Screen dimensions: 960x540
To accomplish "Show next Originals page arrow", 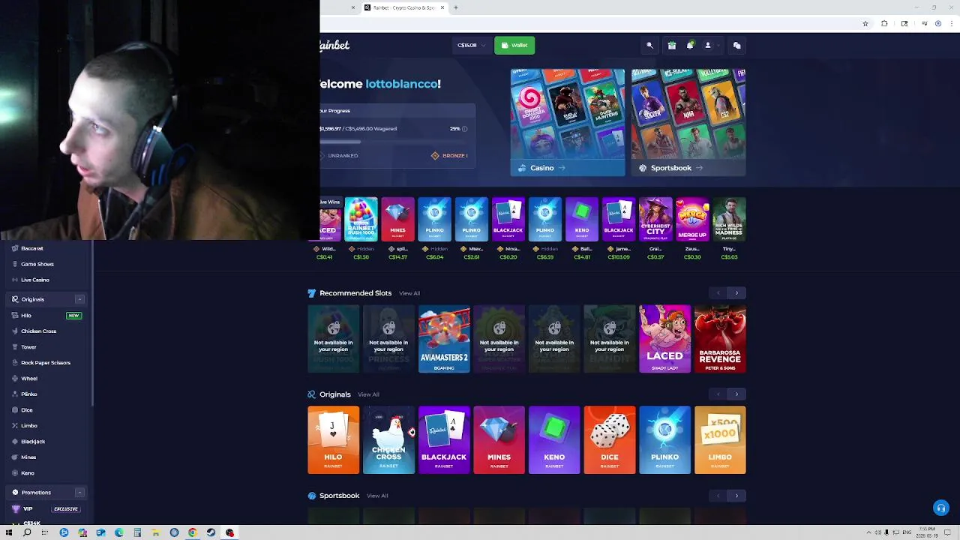I will 736,394.
